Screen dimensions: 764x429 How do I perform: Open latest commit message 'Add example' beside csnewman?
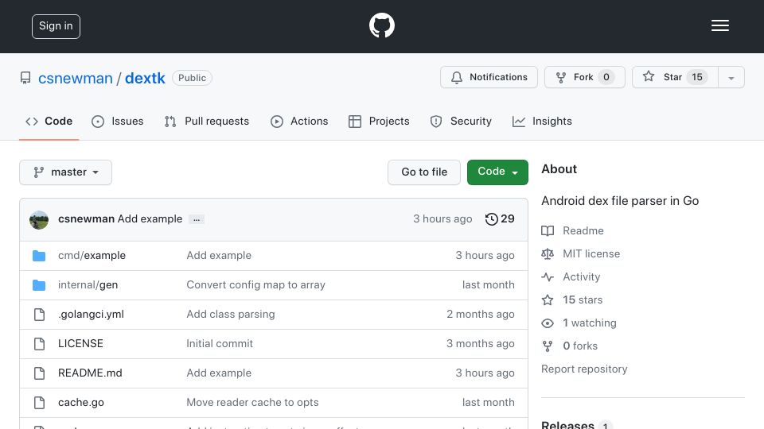[150, 219]
